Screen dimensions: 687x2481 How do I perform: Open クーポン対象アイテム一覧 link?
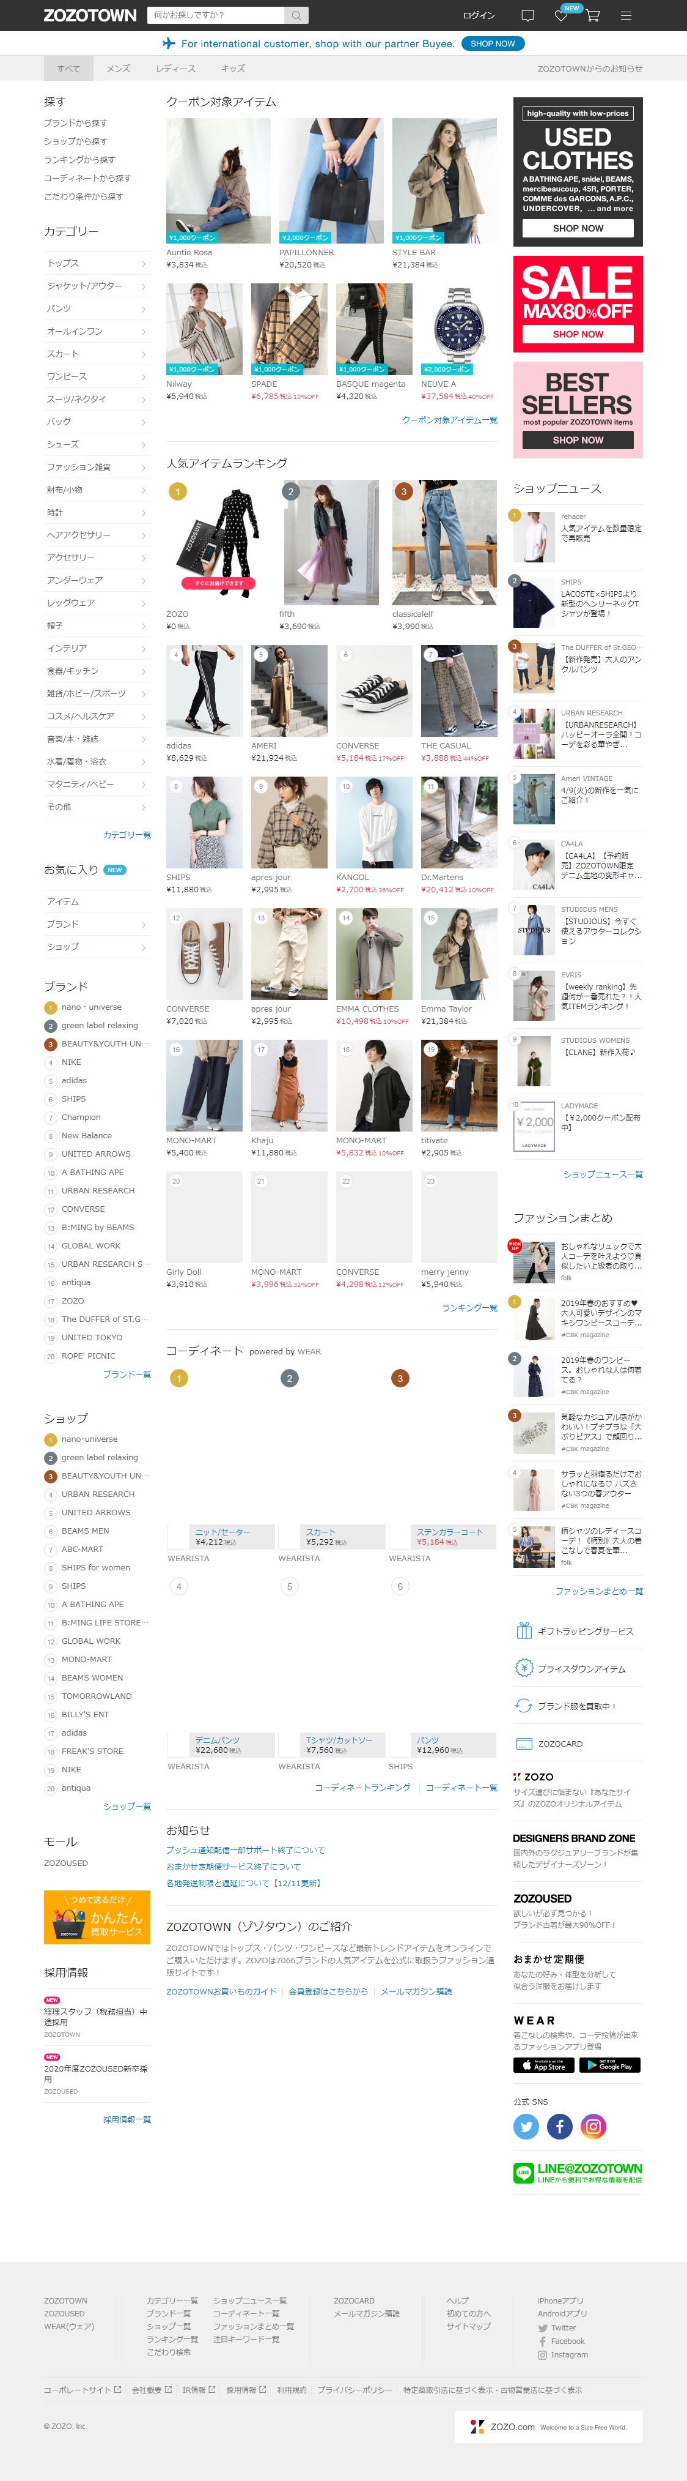click(449, 420)
